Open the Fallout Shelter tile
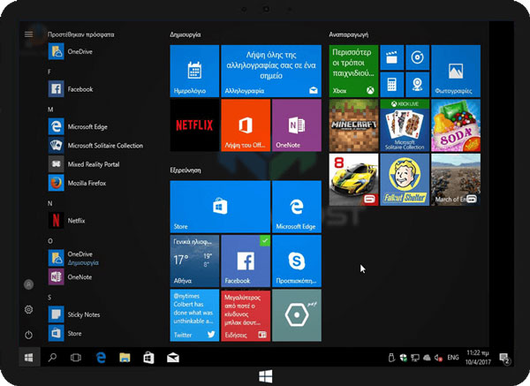530x386 pixels. 405,179
